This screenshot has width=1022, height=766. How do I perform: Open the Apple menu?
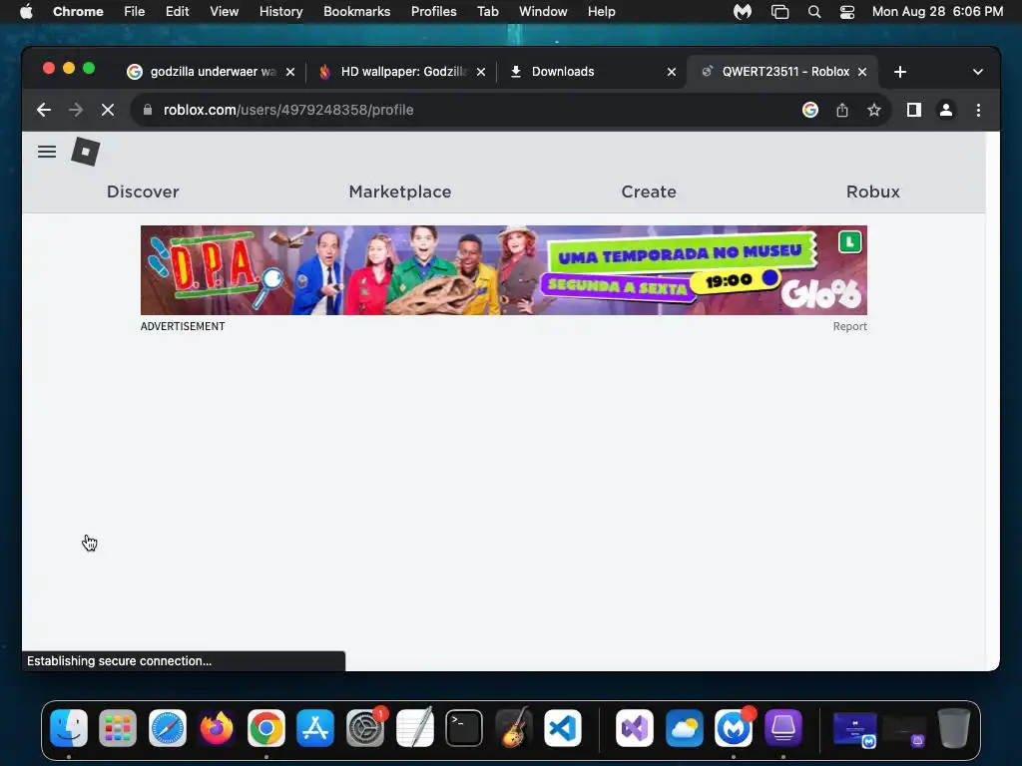[26, 12]
